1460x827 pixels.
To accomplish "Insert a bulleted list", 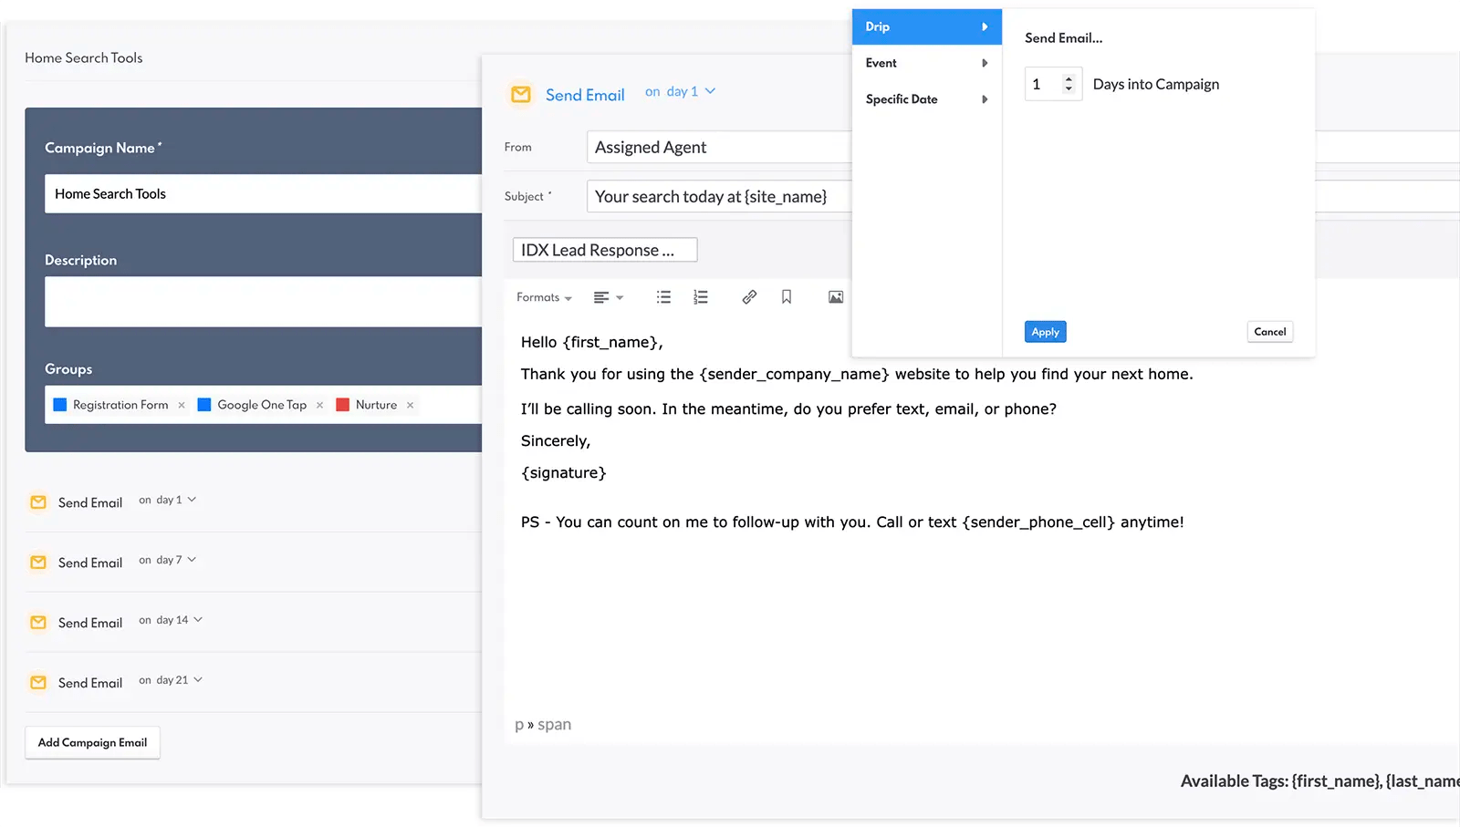I will click(663, 297).
